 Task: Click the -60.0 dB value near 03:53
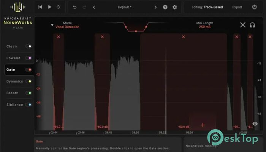184,127
